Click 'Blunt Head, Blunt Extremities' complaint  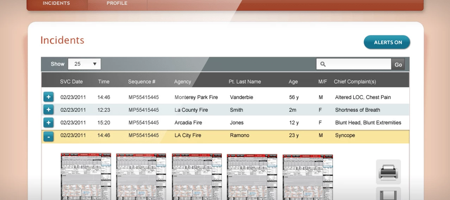coord(368,123)
